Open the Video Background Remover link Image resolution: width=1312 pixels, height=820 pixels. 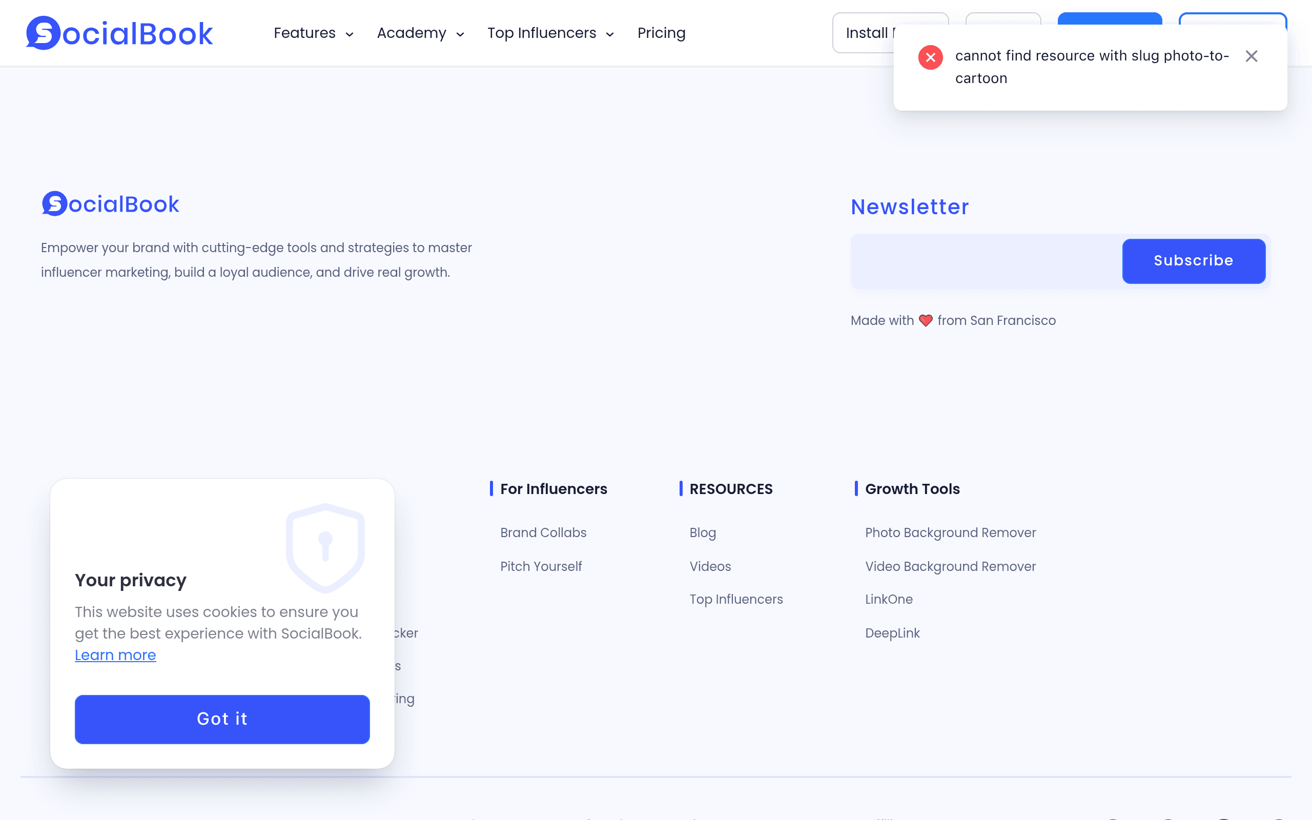(x=950, y=566)
